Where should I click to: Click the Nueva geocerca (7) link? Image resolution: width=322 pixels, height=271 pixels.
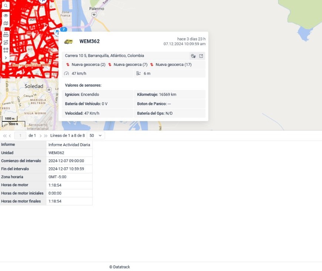tap(130, 64)
